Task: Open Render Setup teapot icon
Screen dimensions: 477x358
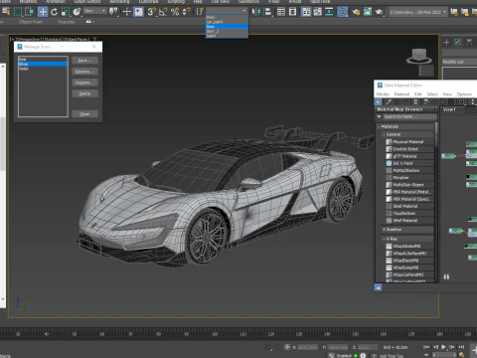Action: (x=356, y=12)
